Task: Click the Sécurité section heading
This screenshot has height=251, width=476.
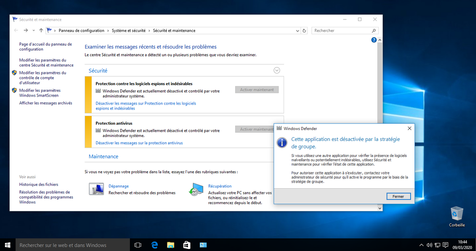Action: (98, 71)
